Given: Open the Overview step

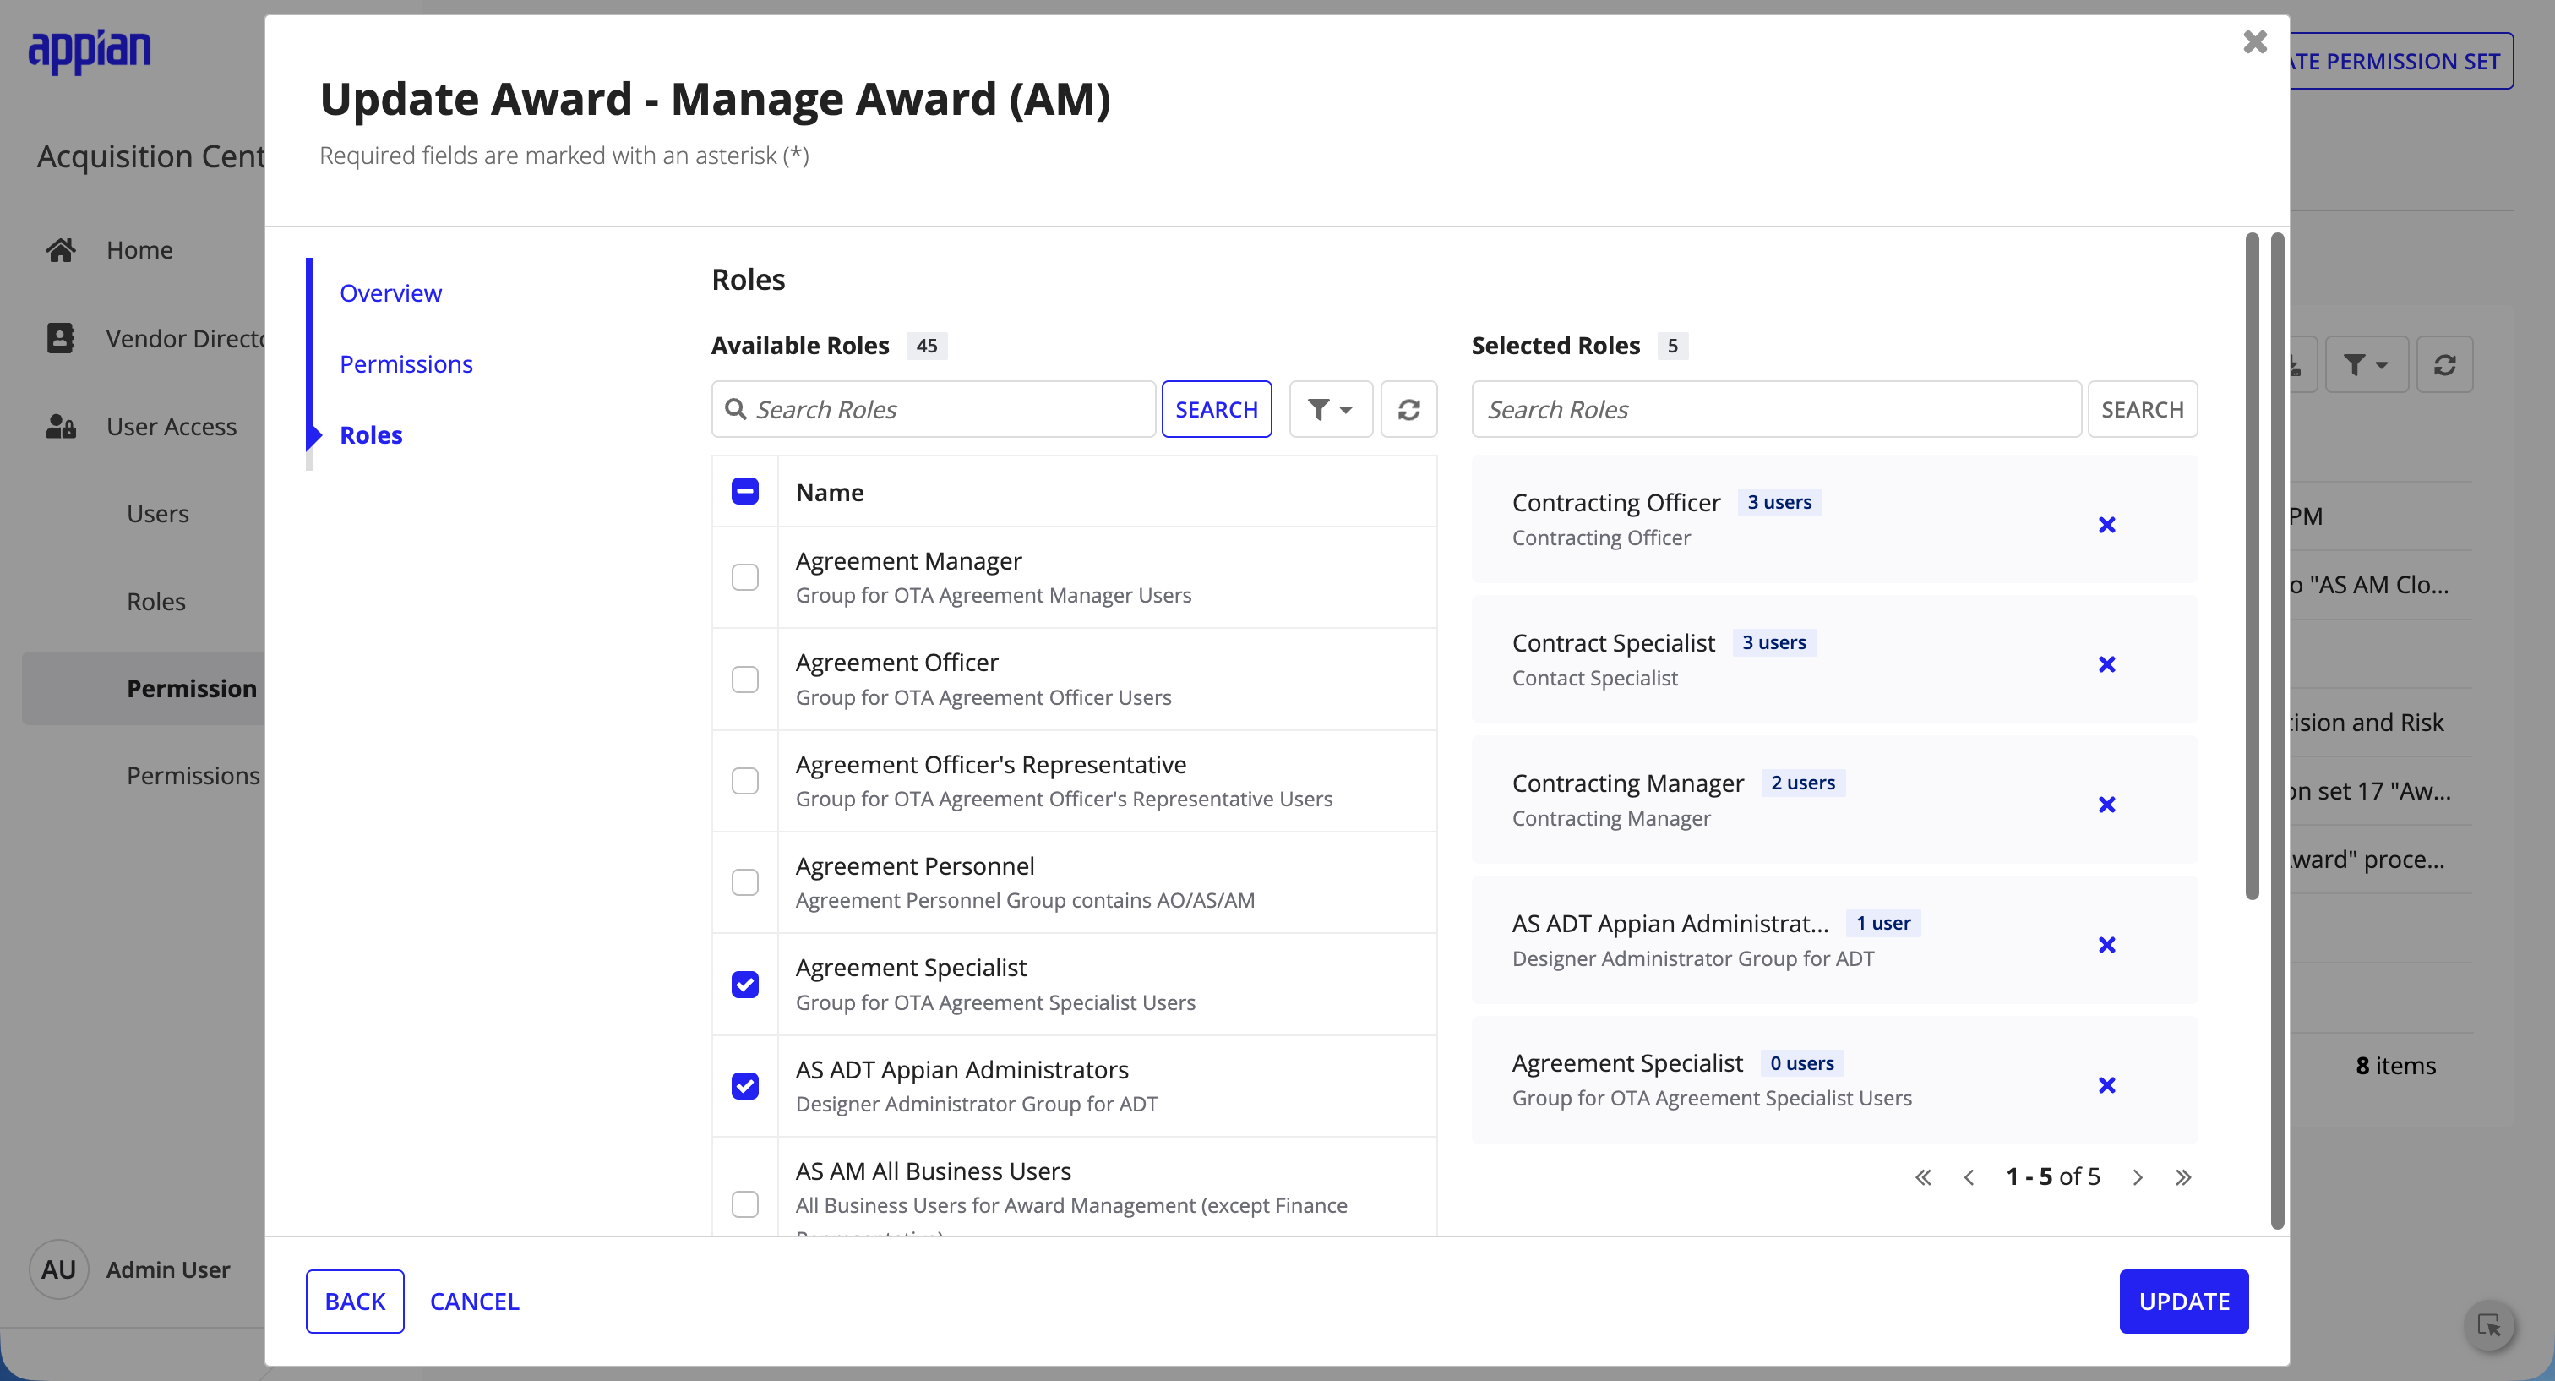Looking at the screenshot, I should pyautogui.click(x=391, y=292).
